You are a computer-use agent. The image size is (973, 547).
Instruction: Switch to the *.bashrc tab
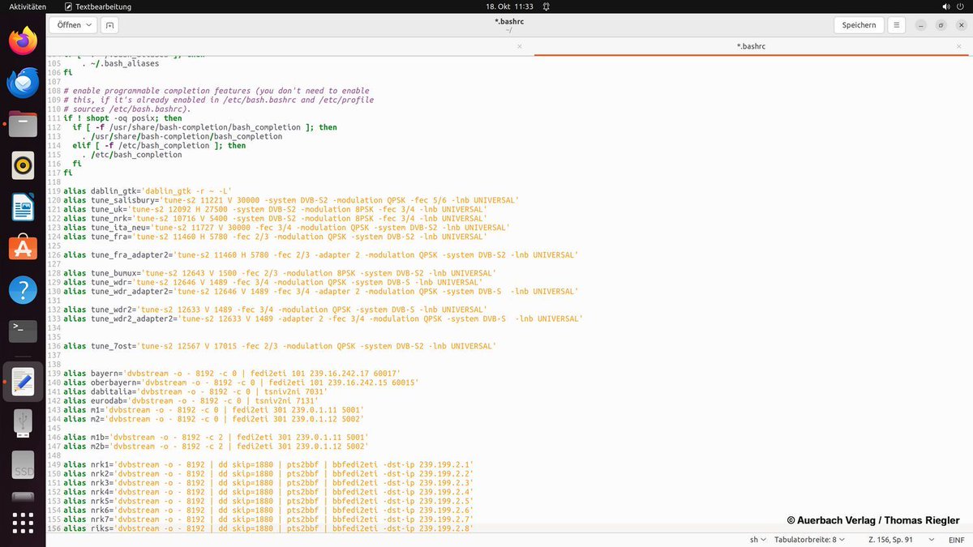(x=751, y=46)
